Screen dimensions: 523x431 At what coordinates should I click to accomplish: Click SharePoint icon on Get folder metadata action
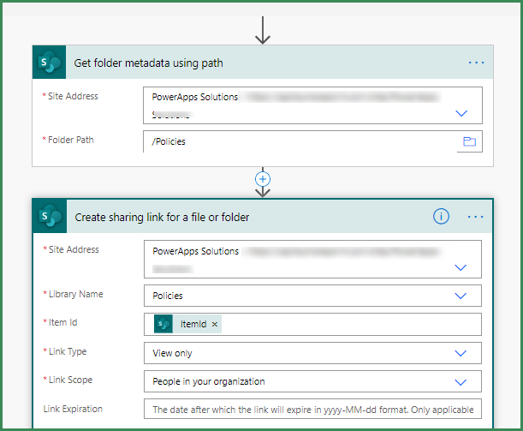tap(50, 63)
